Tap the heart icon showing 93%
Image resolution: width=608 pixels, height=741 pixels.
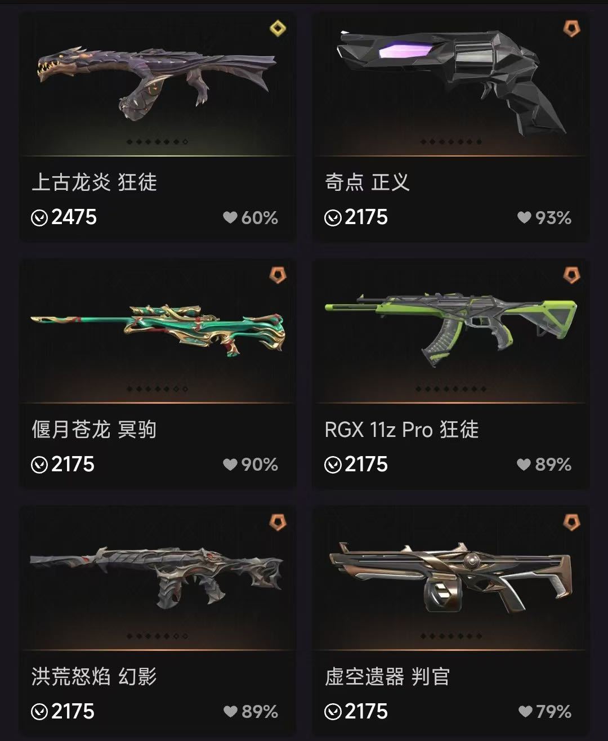524,217
